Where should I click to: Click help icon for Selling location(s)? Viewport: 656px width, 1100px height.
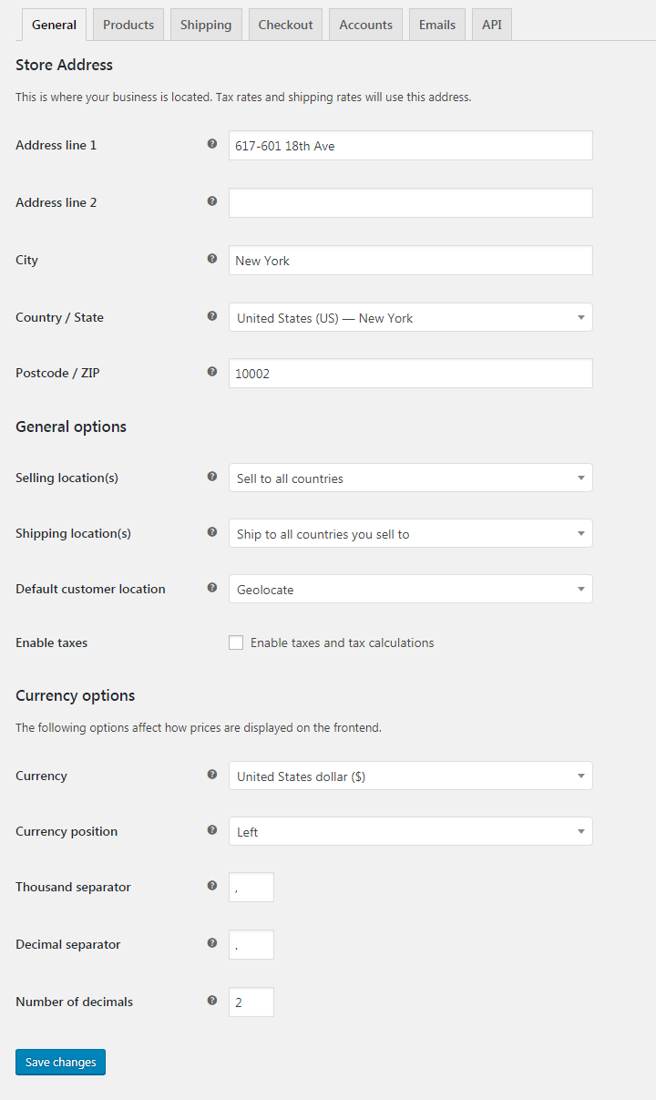[212, 477]
